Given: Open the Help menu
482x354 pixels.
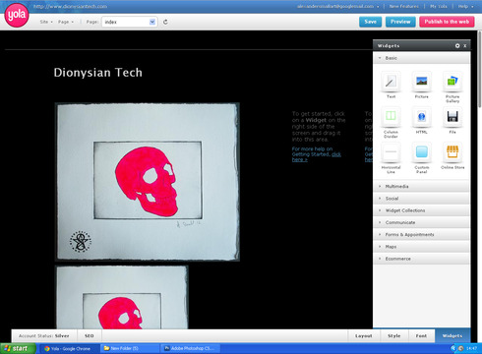Looking at the screenshot, I should 465,6.
